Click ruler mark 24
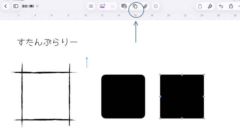Screen dimensions: 240x131 202,16
